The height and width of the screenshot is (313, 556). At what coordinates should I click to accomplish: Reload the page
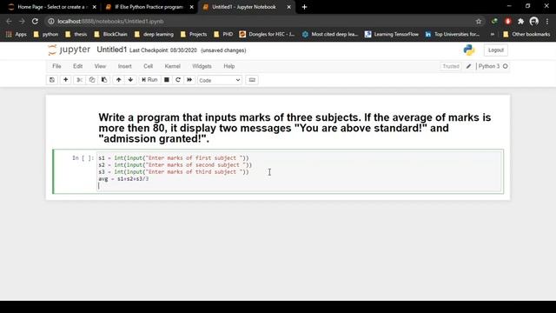point(35,21)
